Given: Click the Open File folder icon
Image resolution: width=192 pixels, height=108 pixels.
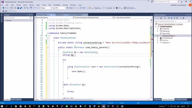Looking at the screenshot, I should (x=15, y=8).
